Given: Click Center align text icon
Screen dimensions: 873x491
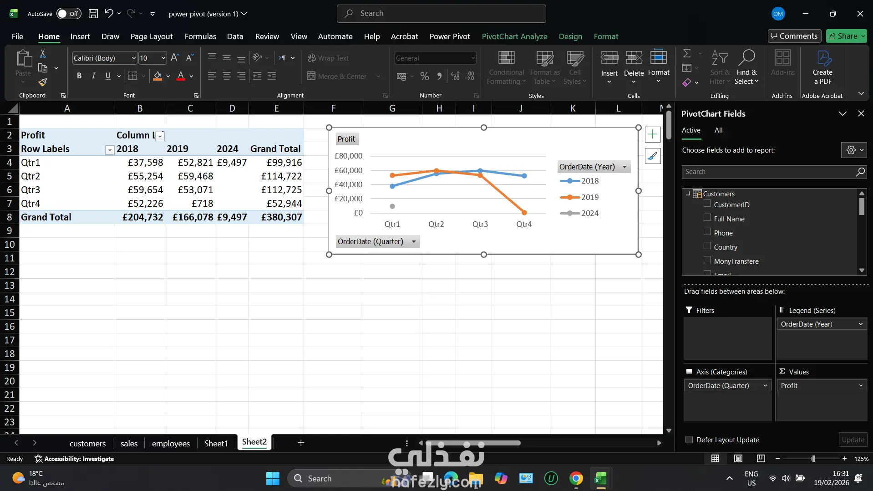Looking at the screenshot, I should click(x=227, y=76).
